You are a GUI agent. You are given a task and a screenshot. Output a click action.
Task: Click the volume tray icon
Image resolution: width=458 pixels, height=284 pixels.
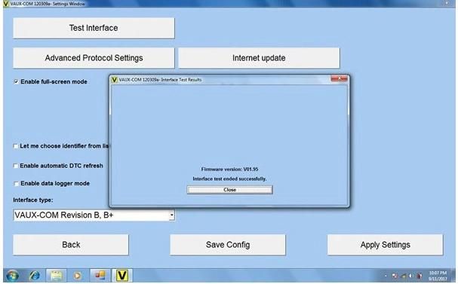click(410, 276)
